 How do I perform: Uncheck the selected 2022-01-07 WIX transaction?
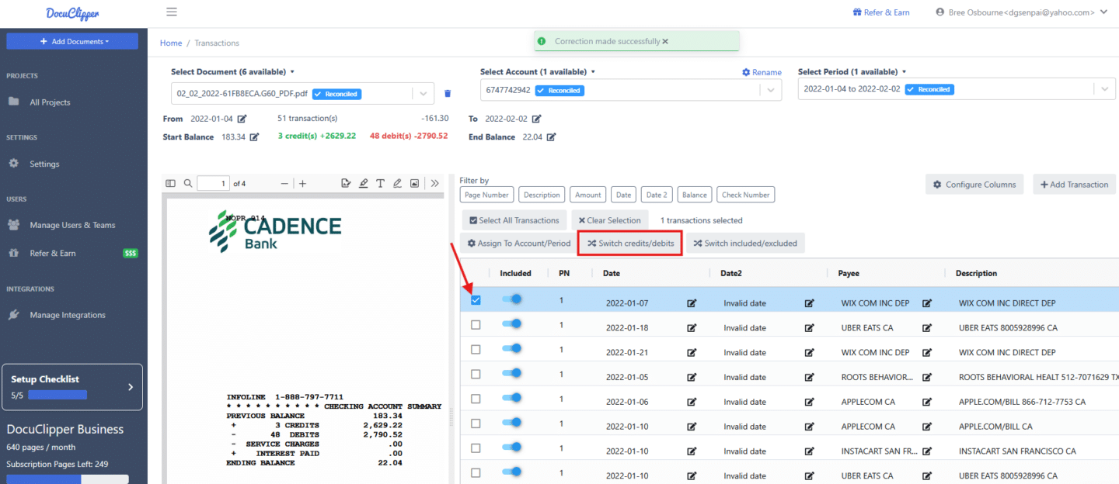(476, 300)
